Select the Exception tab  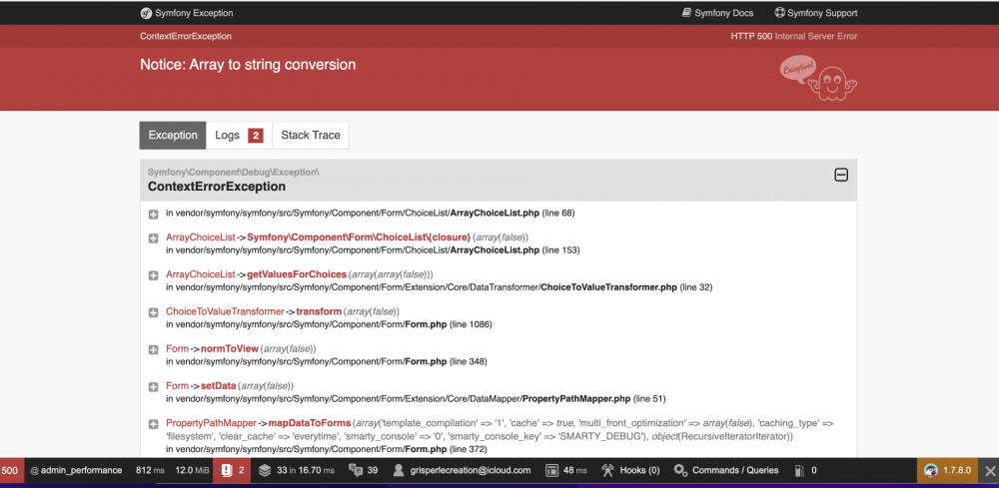(x=173, y=135)
